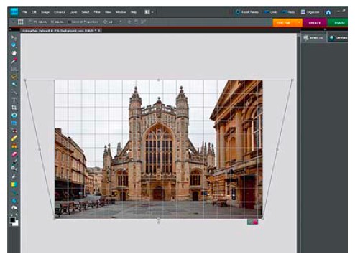355x259 pixels.
Task: Open the Organizer
Action: [x=310, y=12]
